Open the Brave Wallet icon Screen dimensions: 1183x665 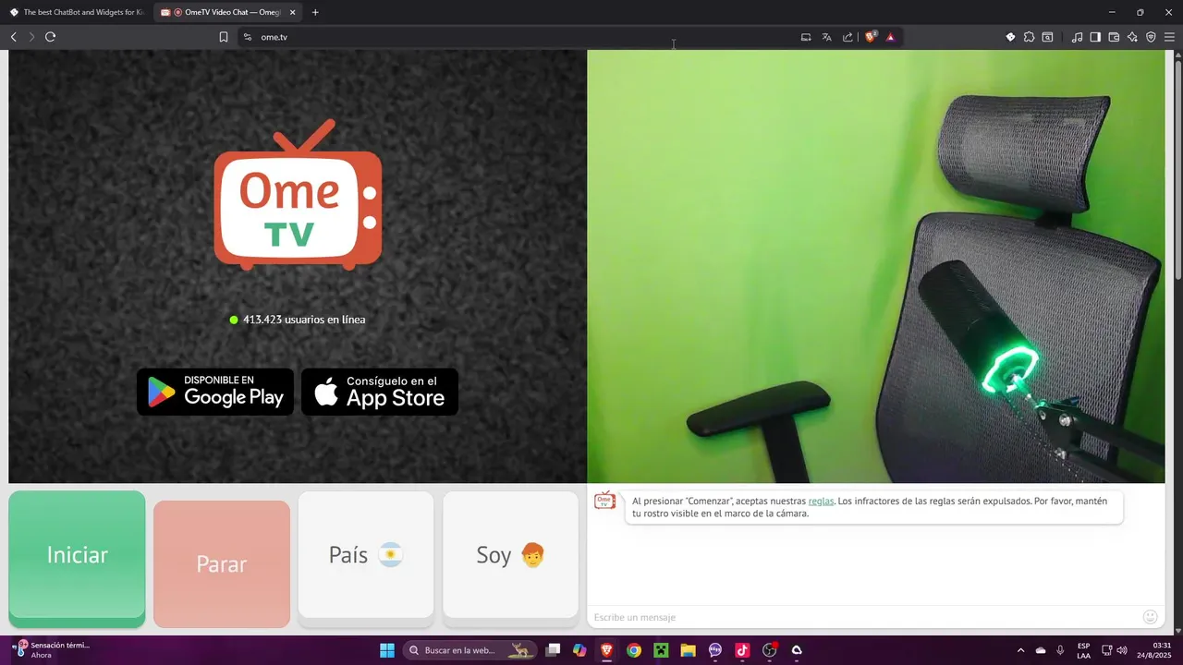tap(1114, 37)
